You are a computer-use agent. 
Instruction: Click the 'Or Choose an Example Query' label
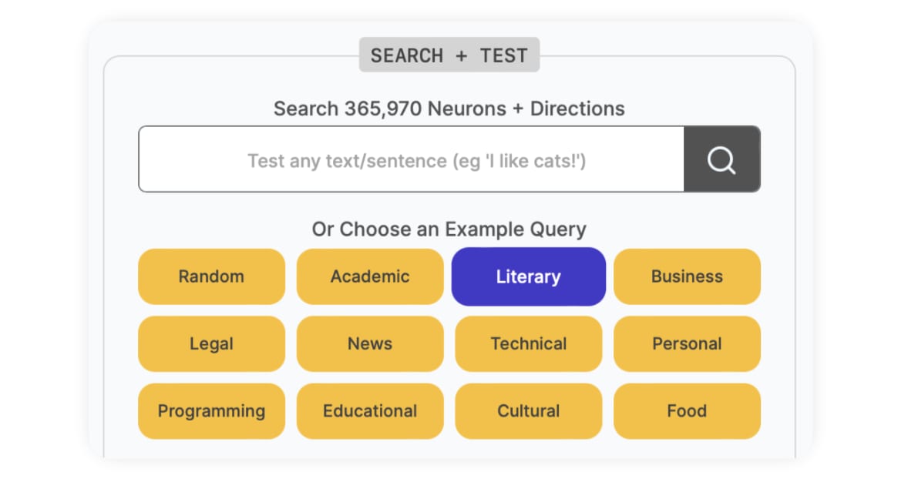point(449,229)
